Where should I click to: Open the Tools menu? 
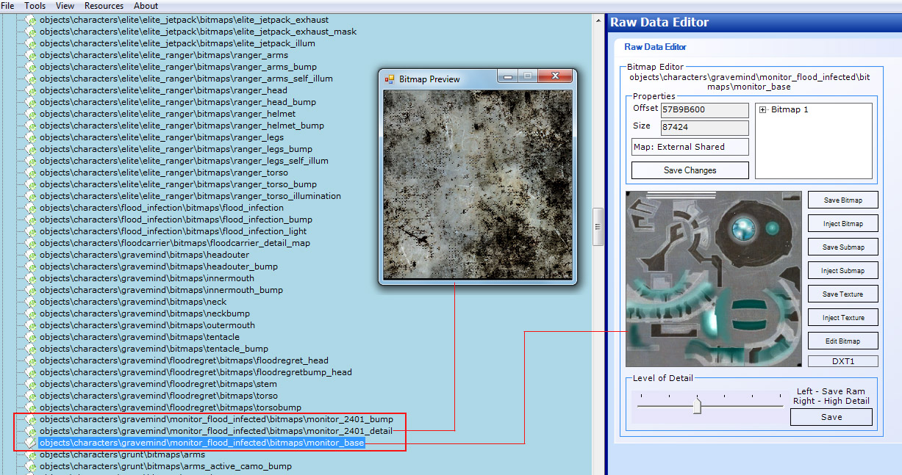click(x=35, y=6)
